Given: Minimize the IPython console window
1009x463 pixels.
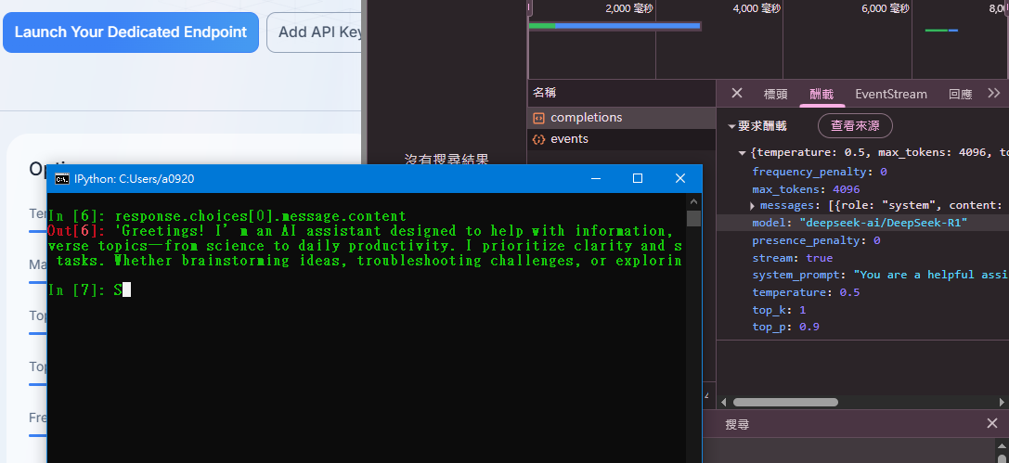Looking at the screenshot, I should click(x=594, y=178).
